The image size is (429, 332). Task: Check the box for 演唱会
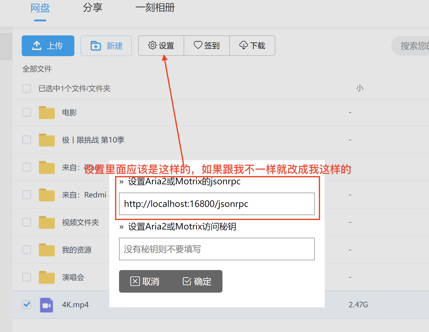click(x=27, y=277)
